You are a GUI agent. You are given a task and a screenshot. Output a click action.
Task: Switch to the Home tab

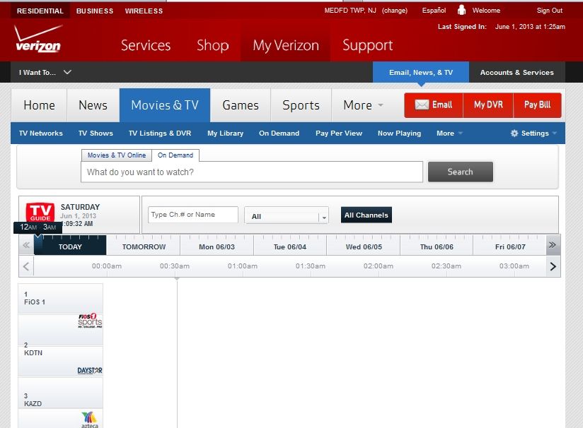39,105
